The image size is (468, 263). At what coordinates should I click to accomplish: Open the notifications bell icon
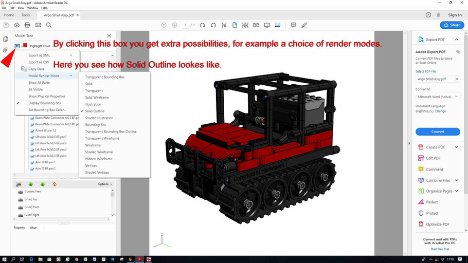coord(439,15)
